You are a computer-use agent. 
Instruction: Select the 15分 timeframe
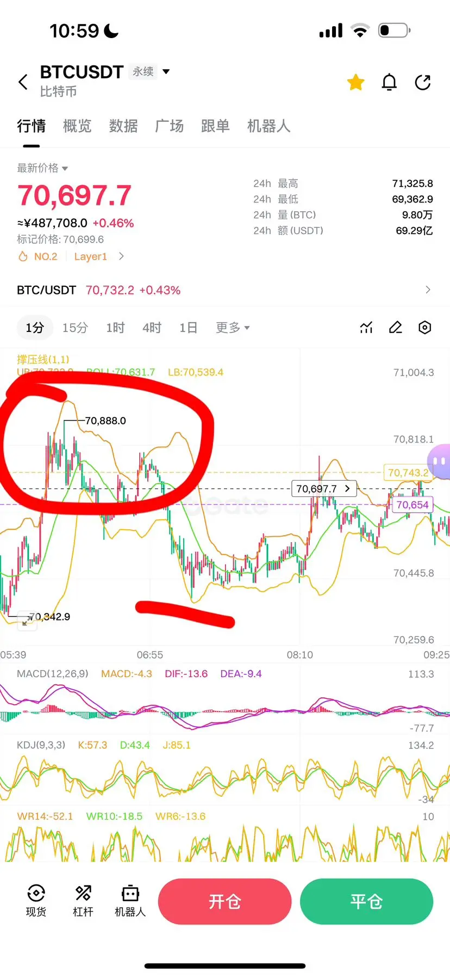75,328
